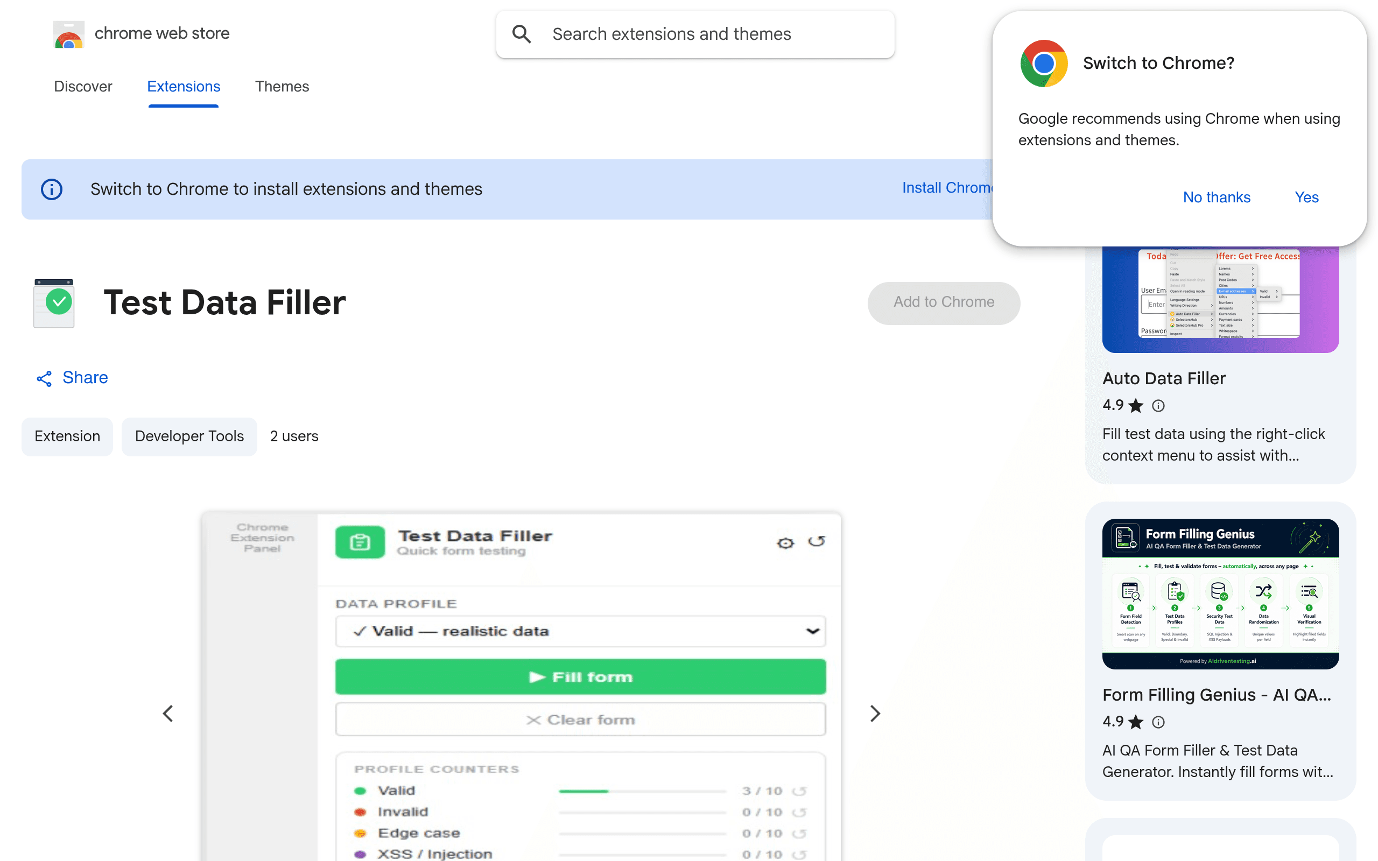Click gear icon in Test Data Filler screenshot
Screen dimensions: 1378x861
click(785, 542)
